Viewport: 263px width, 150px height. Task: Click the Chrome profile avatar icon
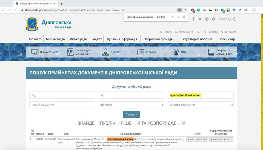pyautogui.click(x=254, y=10)
